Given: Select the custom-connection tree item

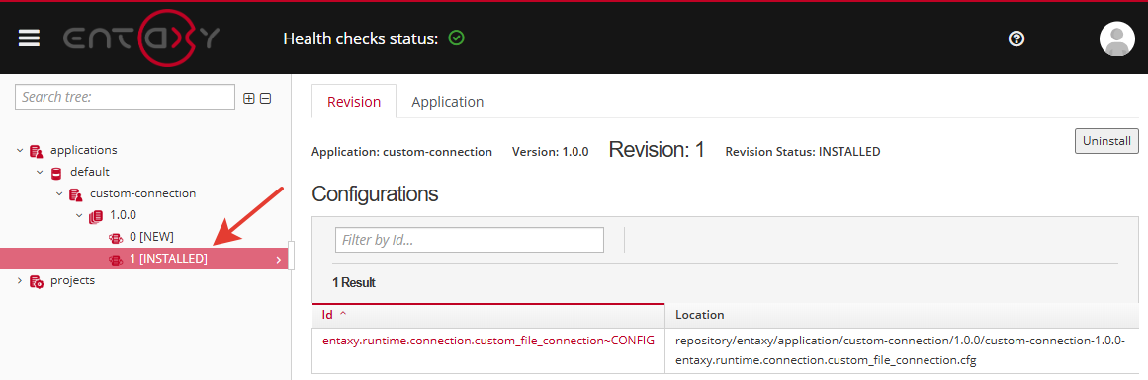Looking at the screenshot, I should click(142, 193).
